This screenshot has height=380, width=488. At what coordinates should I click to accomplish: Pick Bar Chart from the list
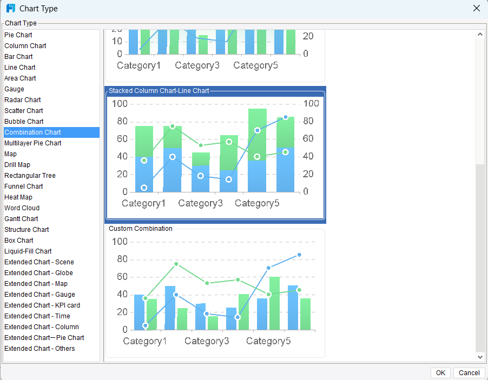[51, 57]
